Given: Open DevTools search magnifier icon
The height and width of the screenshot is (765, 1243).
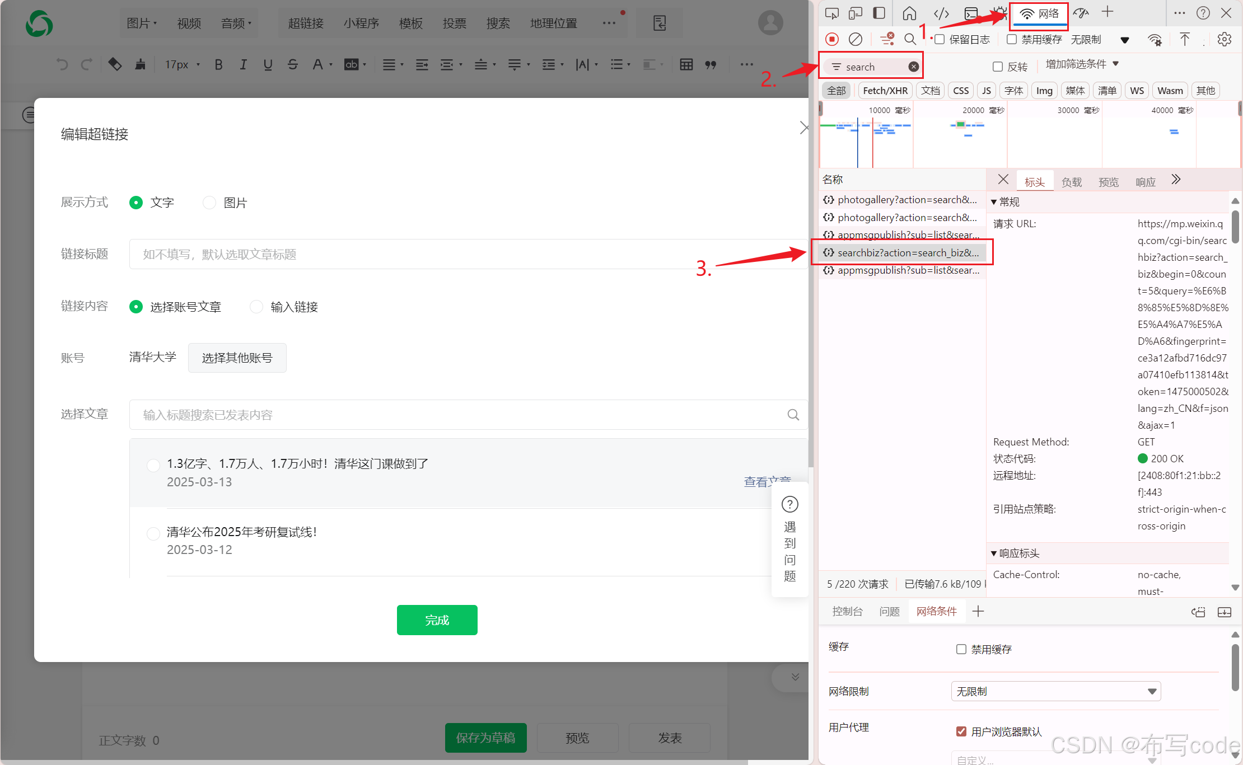Looking at the screenshot, I should pyautogui.click(x=910, y=39).
